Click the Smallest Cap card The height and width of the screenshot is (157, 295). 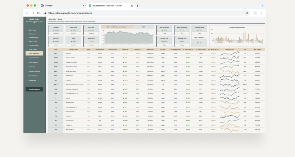(182, 41)
